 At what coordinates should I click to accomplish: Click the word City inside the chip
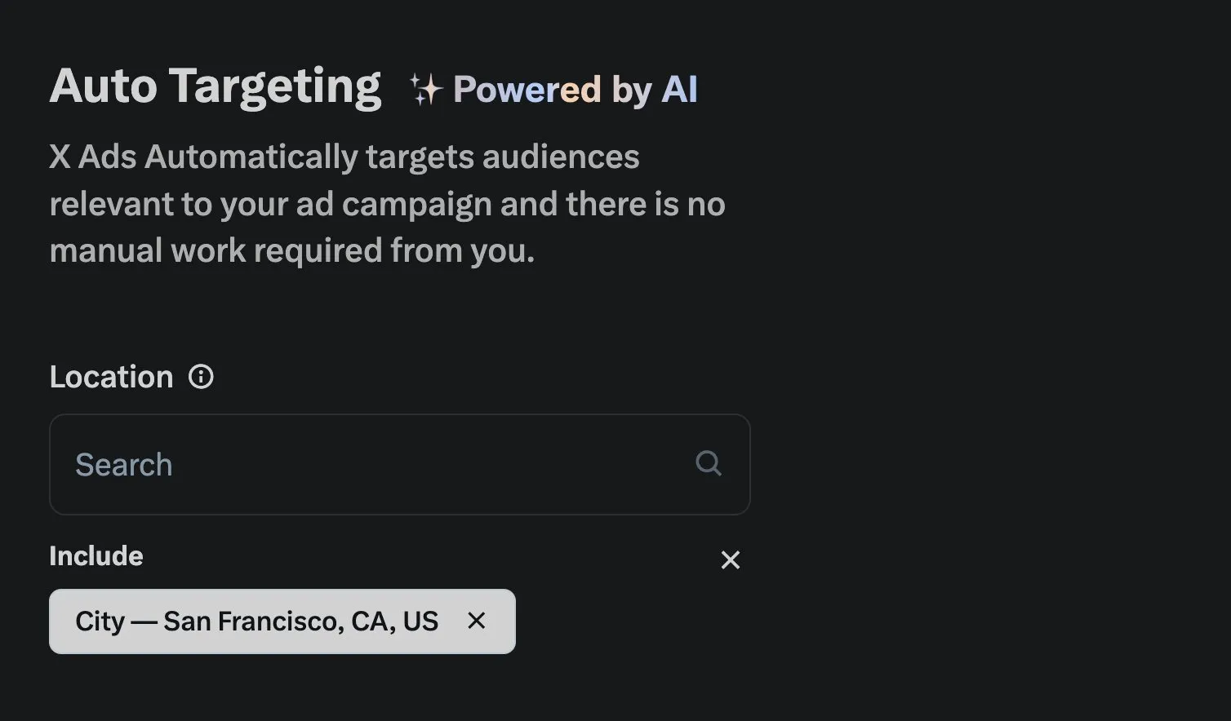100,621
